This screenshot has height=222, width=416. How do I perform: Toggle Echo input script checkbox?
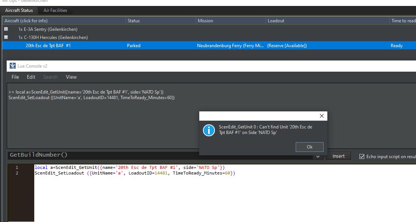pyautogui.click(x=362, y=157)
